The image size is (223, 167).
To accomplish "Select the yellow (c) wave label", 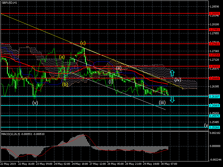I will coord(83,43).
